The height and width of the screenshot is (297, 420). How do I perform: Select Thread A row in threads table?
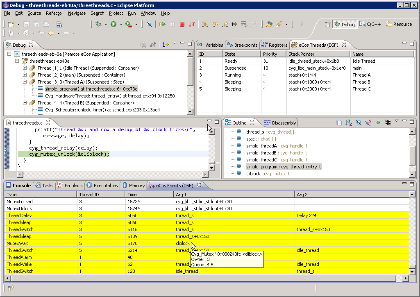306,75
